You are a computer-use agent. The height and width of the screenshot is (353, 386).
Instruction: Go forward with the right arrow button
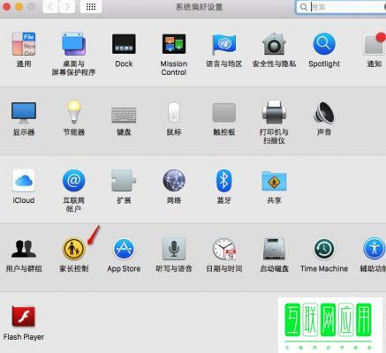[67, 6]
